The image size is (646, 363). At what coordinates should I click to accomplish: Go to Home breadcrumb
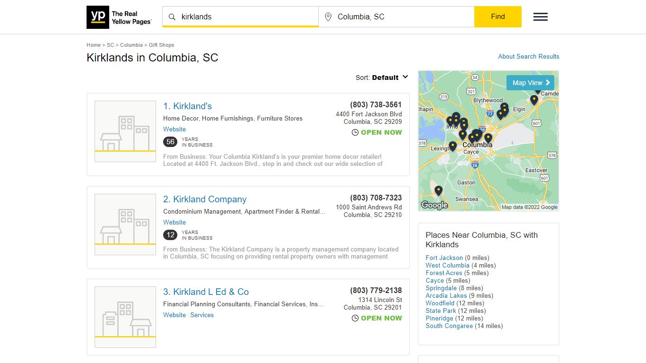point(94,45)
